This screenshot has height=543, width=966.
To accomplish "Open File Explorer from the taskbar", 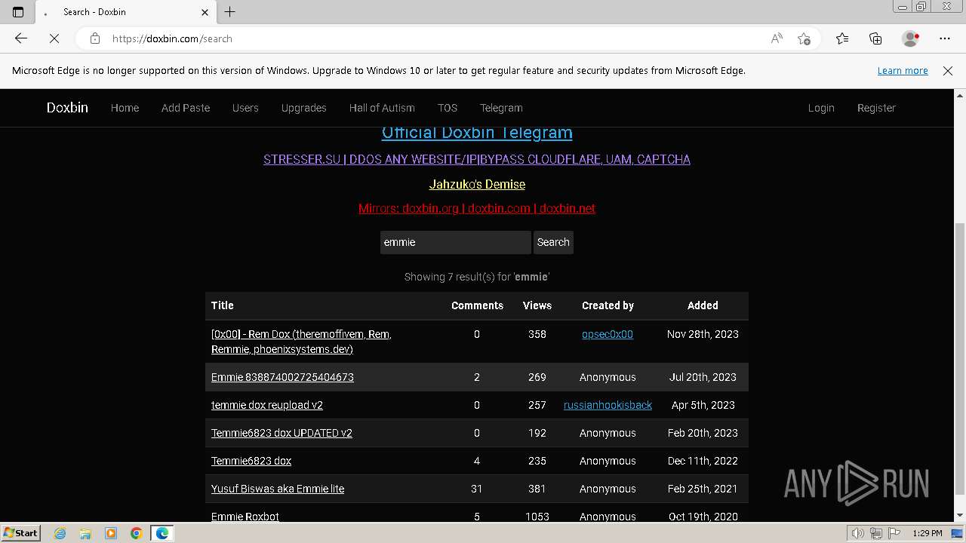I will (85, 533).
